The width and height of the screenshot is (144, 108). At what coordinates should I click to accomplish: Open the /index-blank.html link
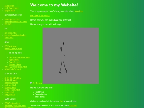click(x=12, y=90)
